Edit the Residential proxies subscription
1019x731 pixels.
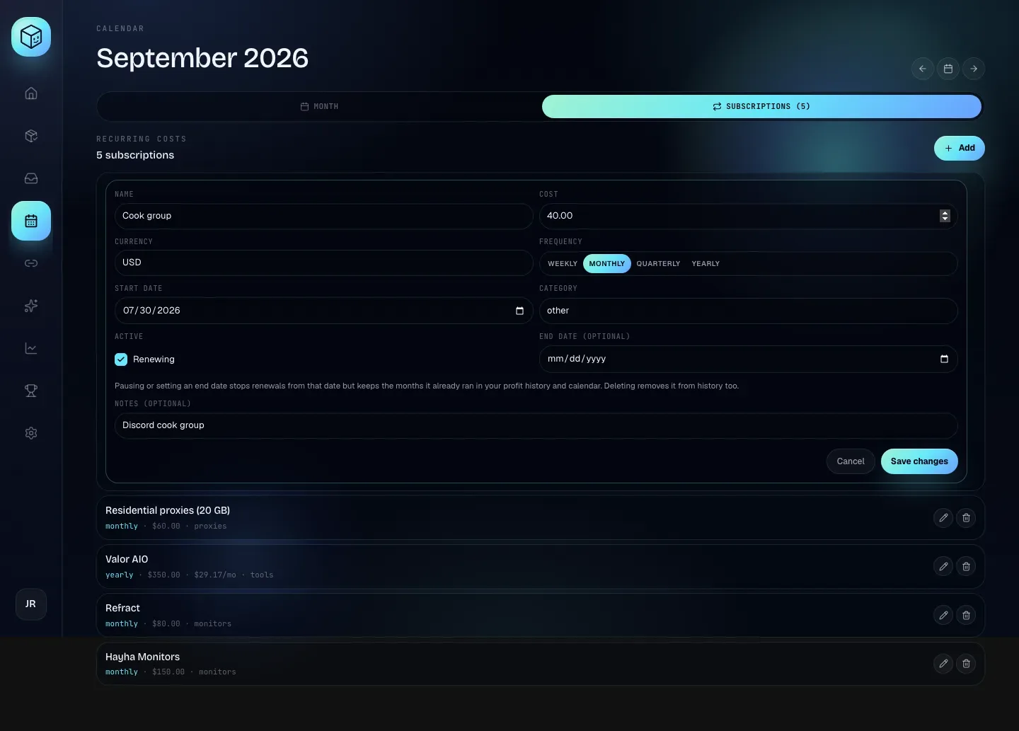point(943,518)
